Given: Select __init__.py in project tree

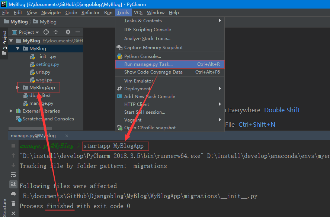Looking at the screenshot, I should (x=43, y=56).
